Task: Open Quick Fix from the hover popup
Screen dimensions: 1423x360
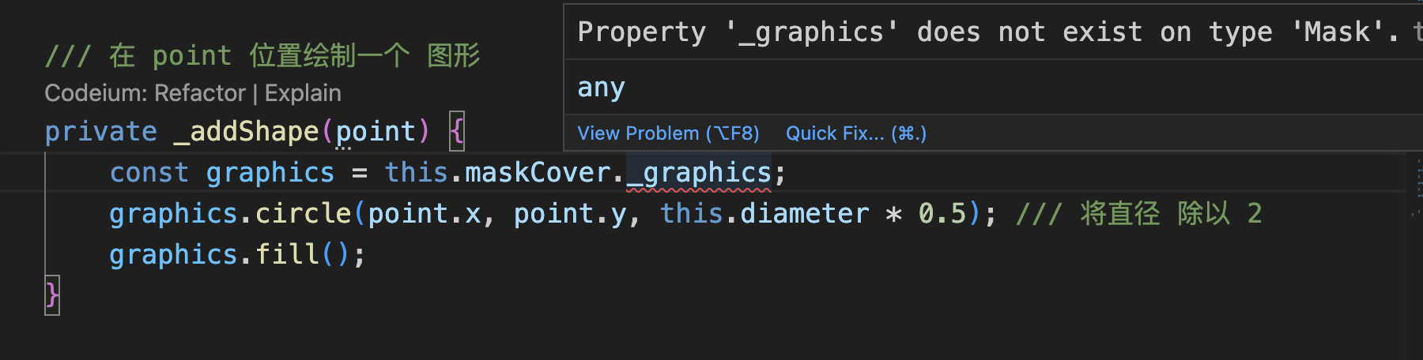Action: (855, 133)
